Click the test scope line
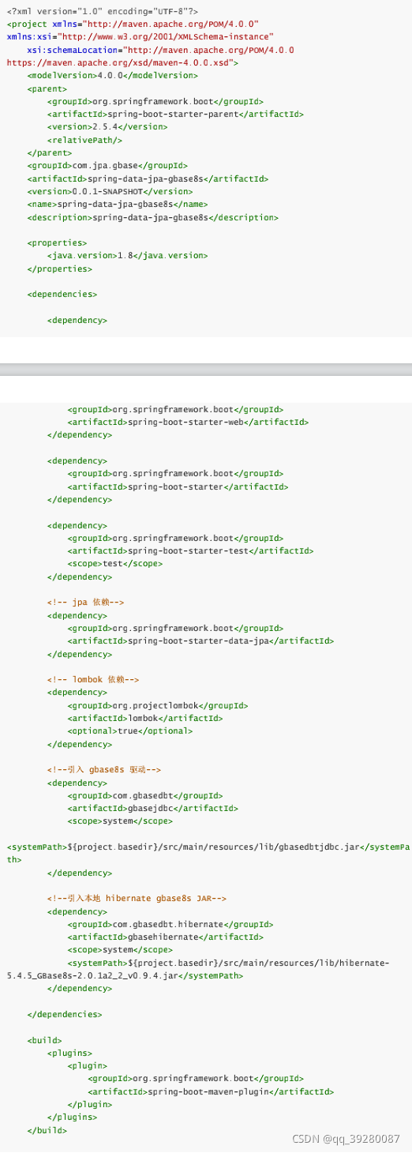This screenshot has height=1153, width=412. [114, 564]
